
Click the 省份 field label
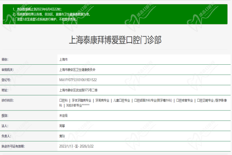(5, 59)
